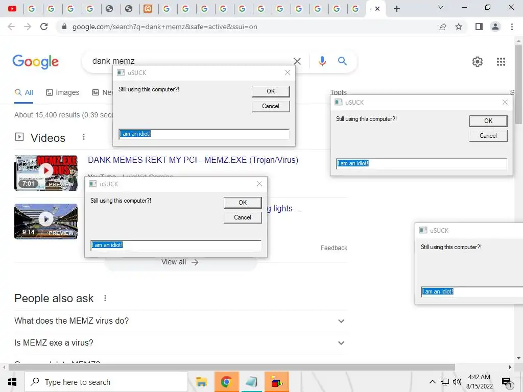Screen dimensions: 523x392
Task: Open People also ask more options
Action: (x=105, y=298)
